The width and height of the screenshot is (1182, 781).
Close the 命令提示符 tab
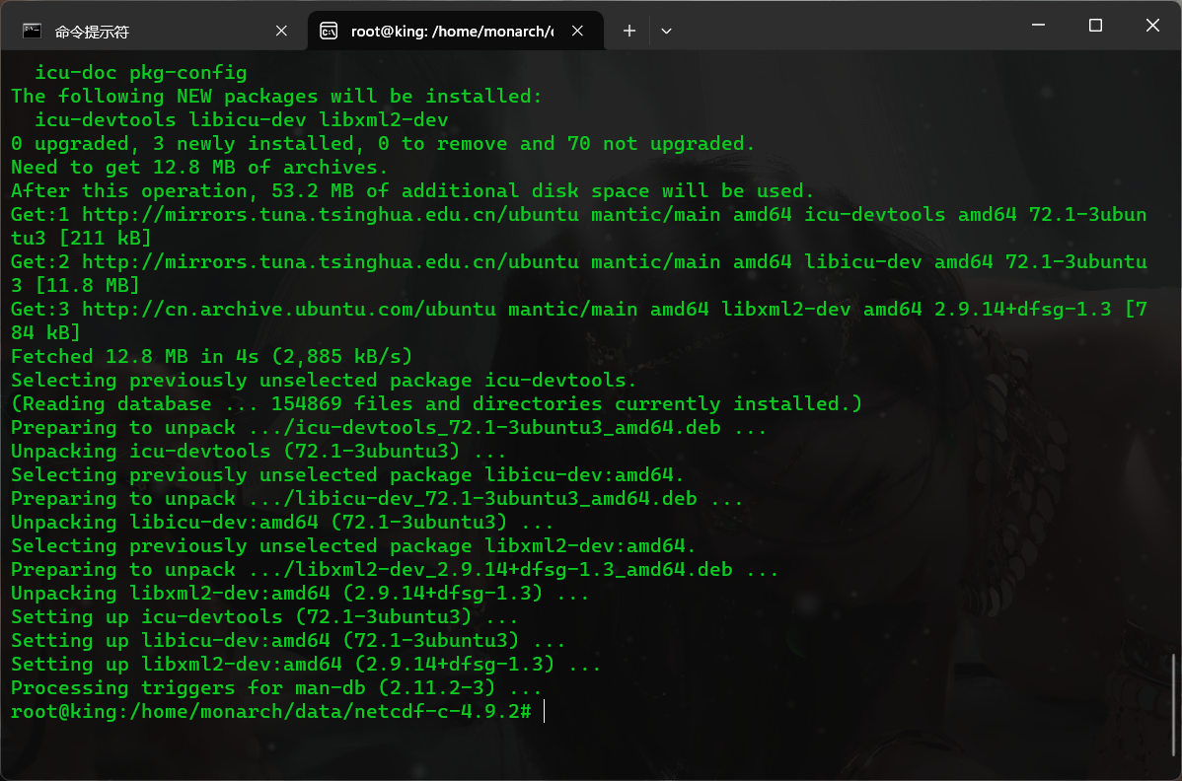coord(281,31)
